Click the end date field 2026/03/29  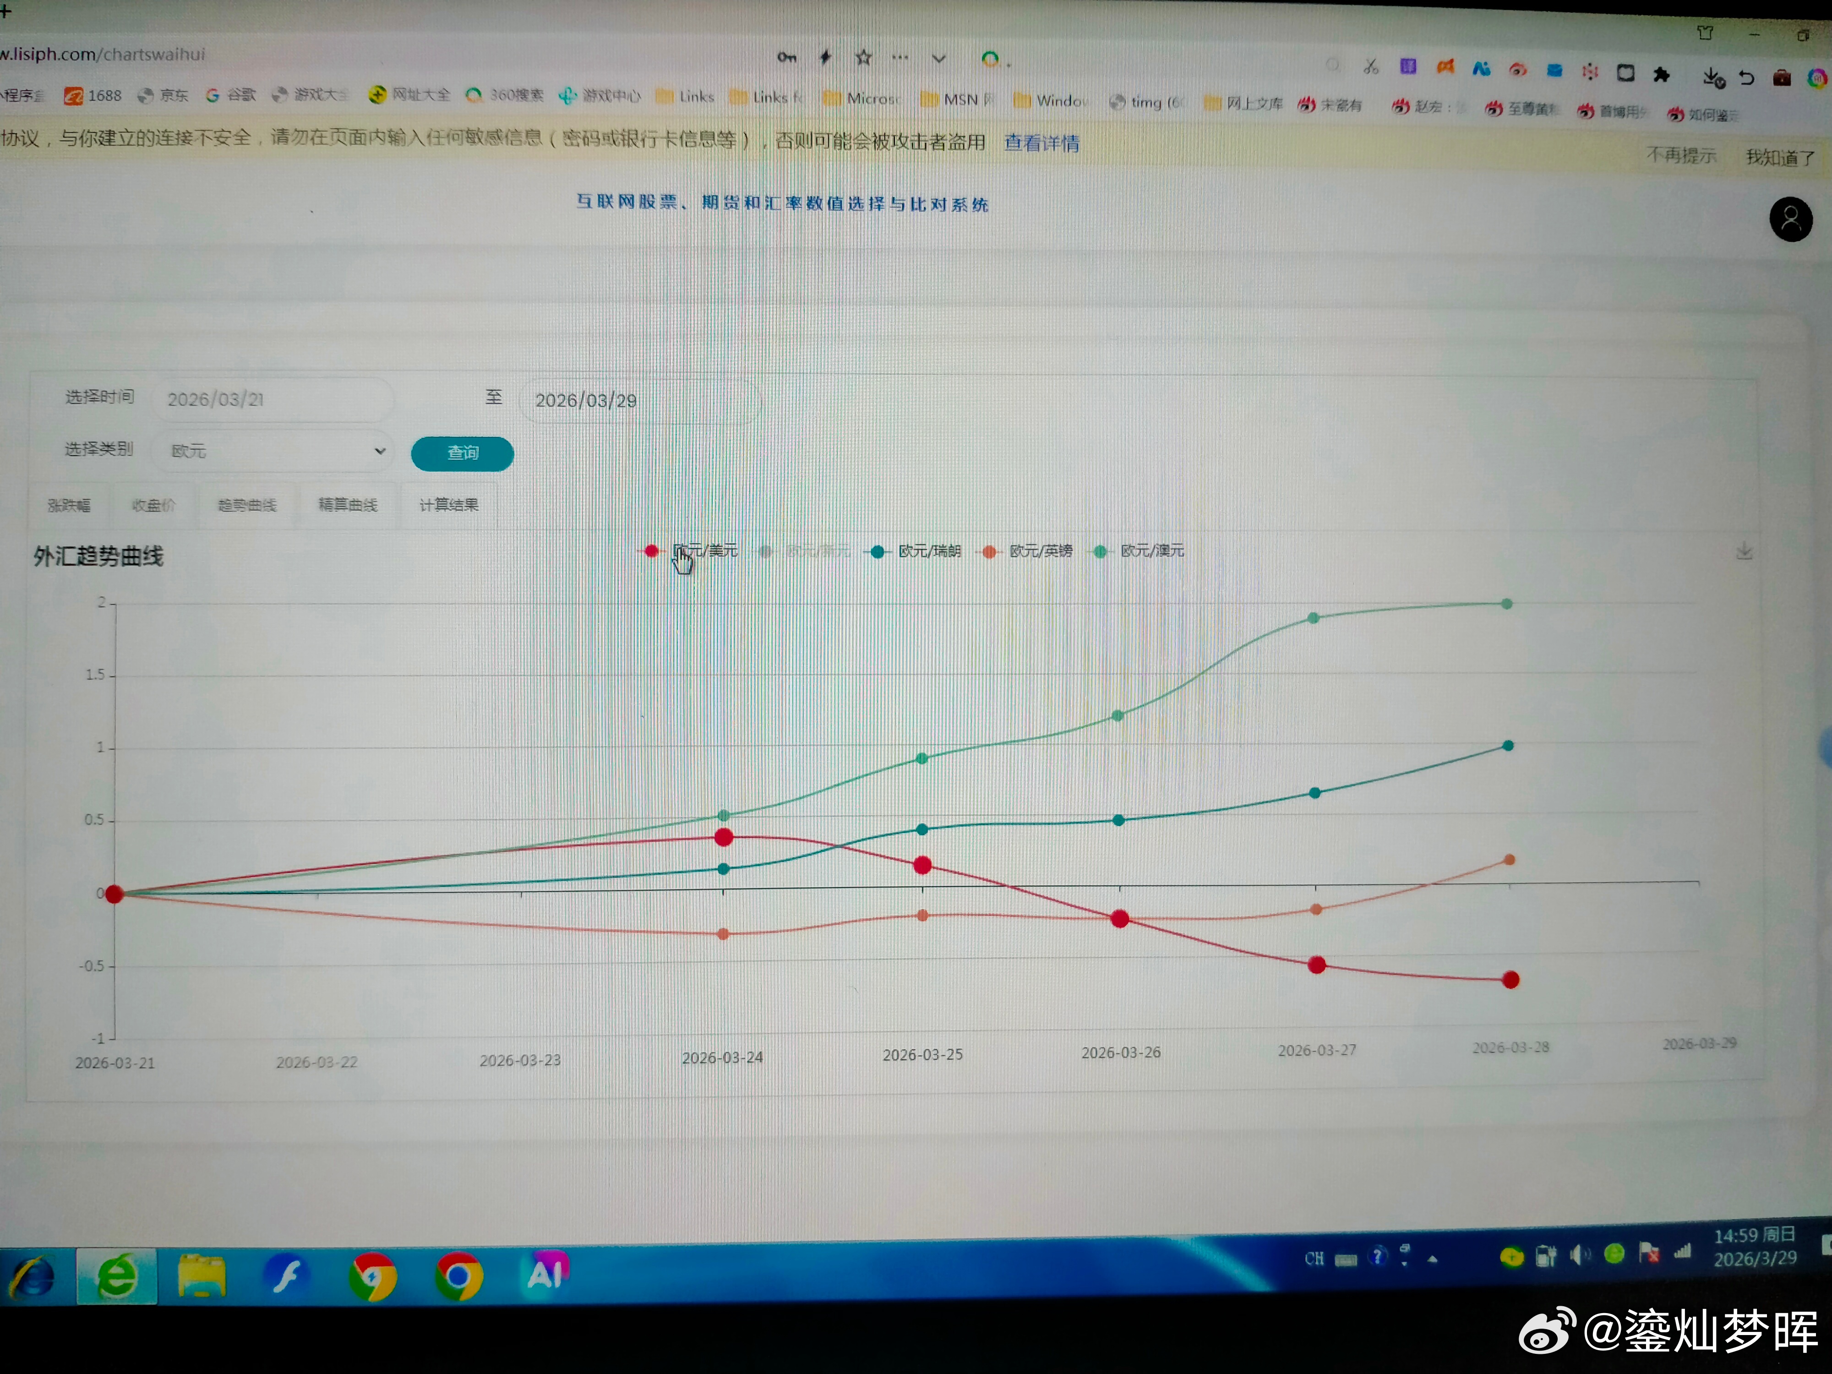pos(638,401)
